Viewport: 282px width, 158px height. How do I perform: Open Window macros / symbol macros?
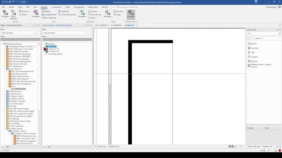point(260,65)
